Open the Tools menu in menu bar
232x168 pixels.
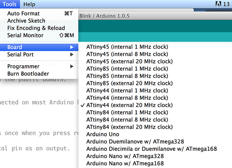click(10, 4)
